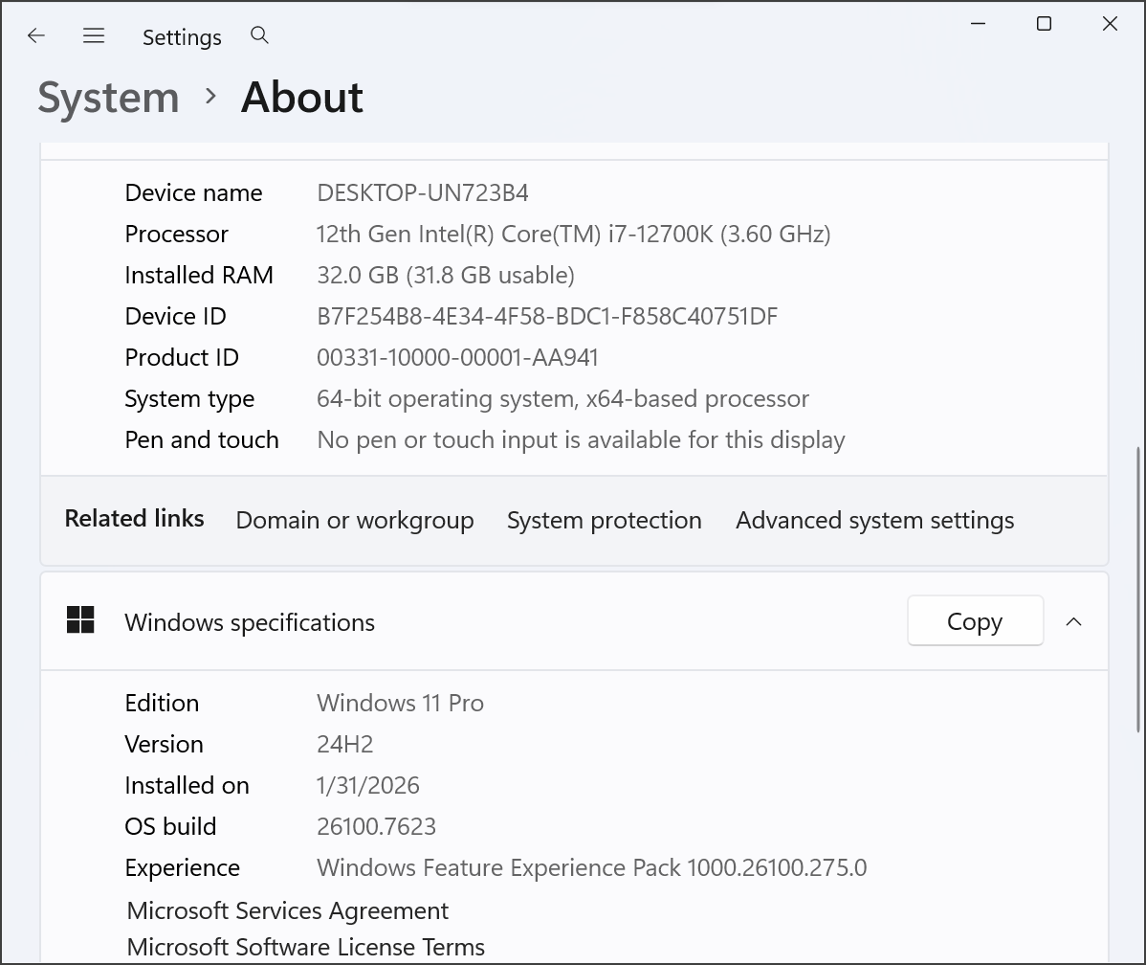Click the Device ID value text
1146x965 pixels.
[x=547, y=316]
